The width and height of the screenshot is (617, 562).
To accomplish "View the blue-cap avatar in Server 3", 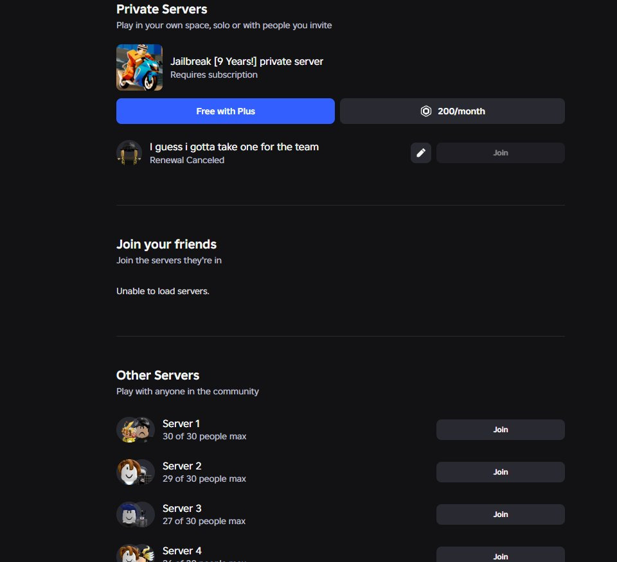I will (127, 514).
